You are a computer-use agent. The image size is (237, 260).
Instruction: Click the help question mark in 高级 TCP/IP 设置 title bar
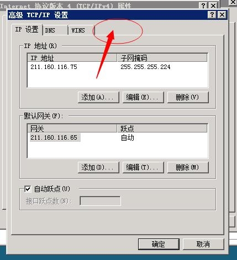pyautogui.click(x=212, y=14)
